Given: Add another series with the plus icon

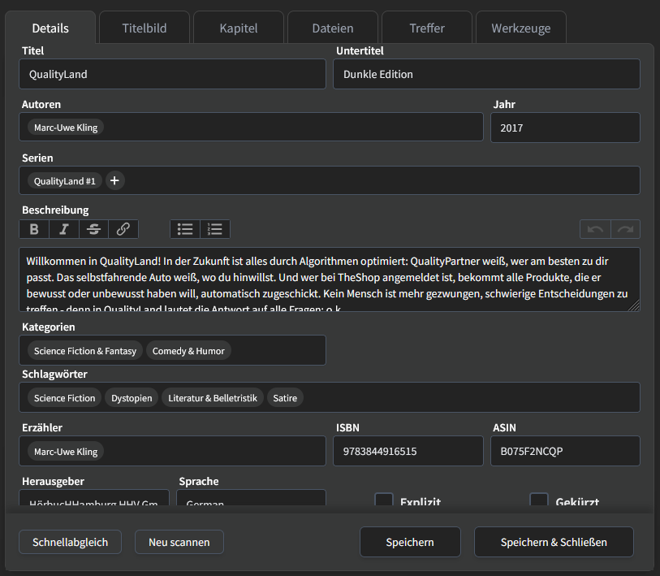Looking at the screenshot, I should pyautogui.click(x=114, y=180).
